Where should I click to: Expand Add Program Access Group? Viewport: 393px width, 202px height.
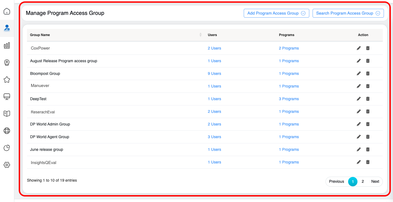tap(276, 13)
